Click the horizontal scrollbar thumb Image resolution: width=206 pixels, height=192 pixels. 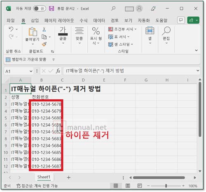pos(159,178)
